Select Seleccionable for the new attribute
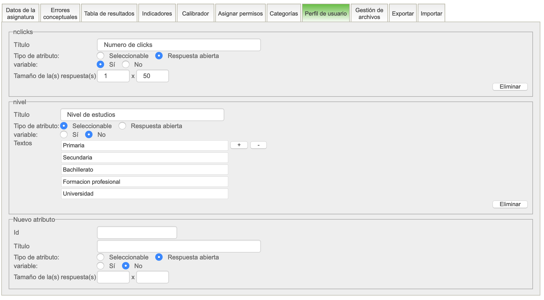The height and width of the screenshot is (300, 544). 100,257
